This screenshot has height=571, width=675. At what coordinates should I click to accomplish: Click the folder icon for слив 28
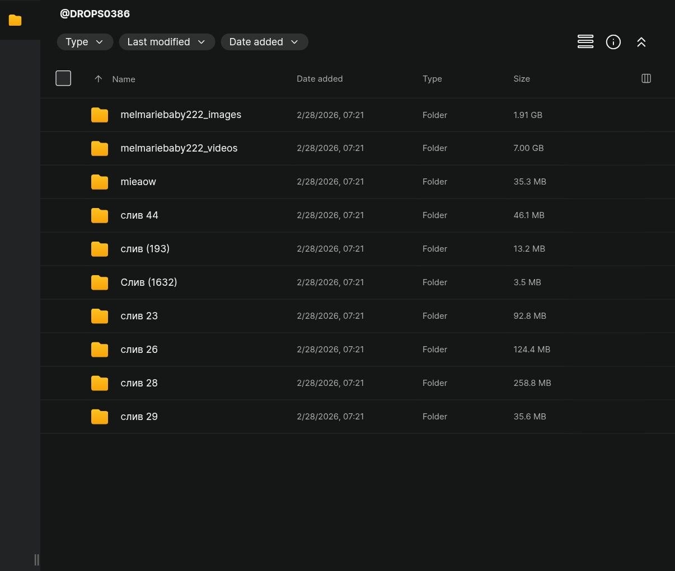pos(100,383)
